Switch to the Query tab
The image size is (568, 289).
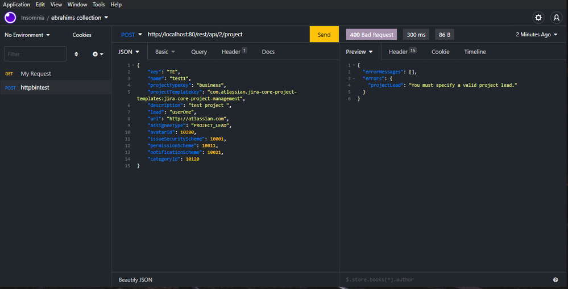199,52
